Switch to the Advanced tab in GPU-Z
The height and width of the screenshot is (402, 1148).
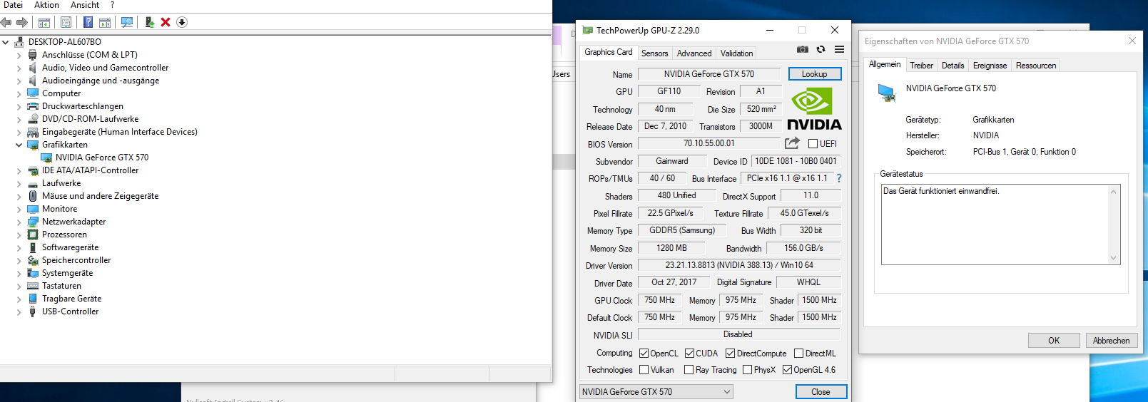[x=694, y=53]
